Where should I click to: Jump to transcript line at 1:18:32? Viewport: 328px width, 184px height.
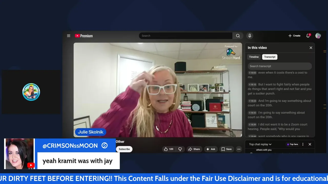click(x=280, y=115)
